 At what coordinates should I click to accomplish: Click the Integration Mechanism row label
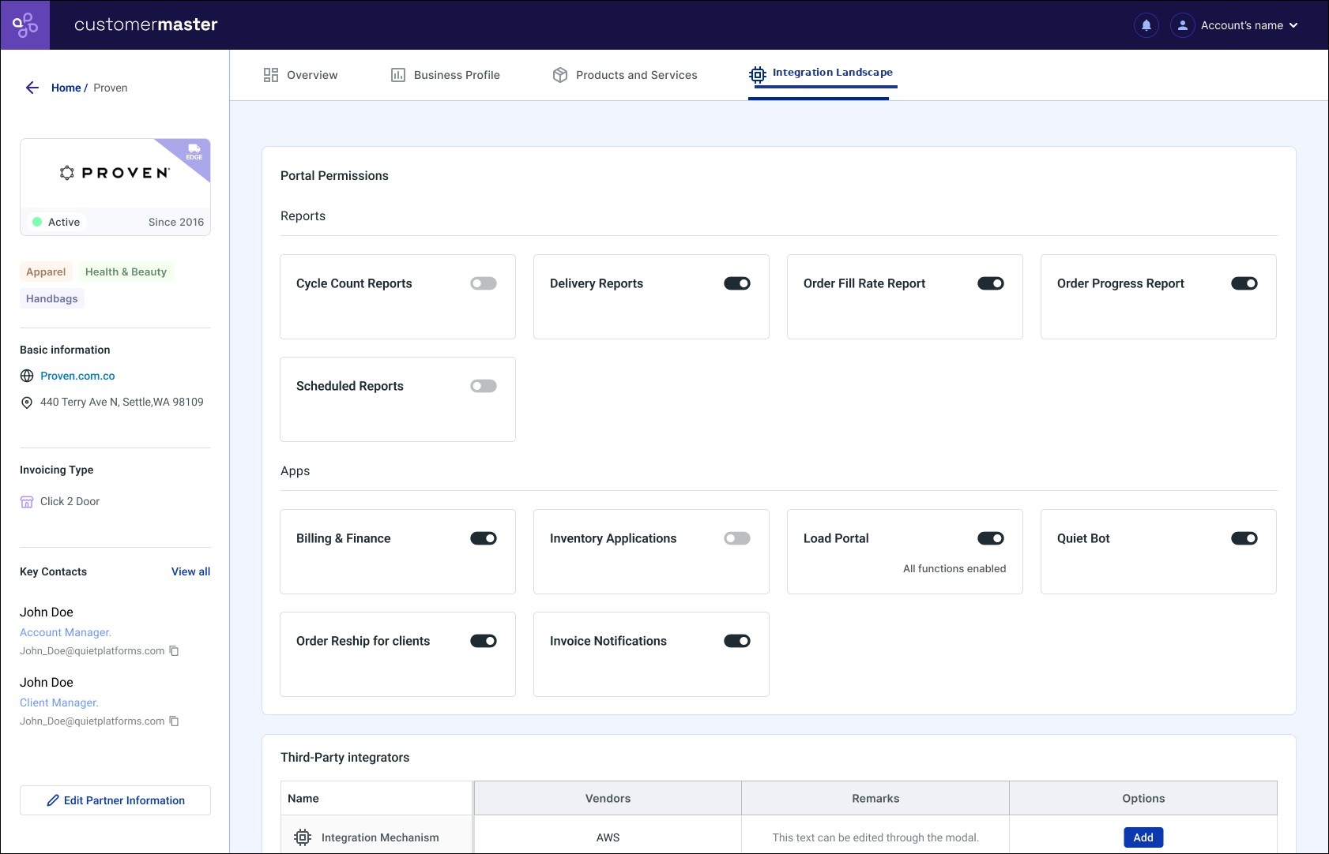tap(380, 837)
